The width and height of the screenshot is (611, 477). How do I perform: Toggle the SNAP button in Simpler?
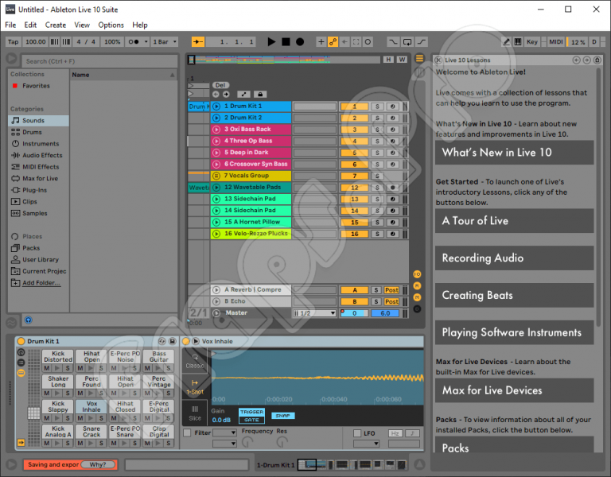(282, 415)
